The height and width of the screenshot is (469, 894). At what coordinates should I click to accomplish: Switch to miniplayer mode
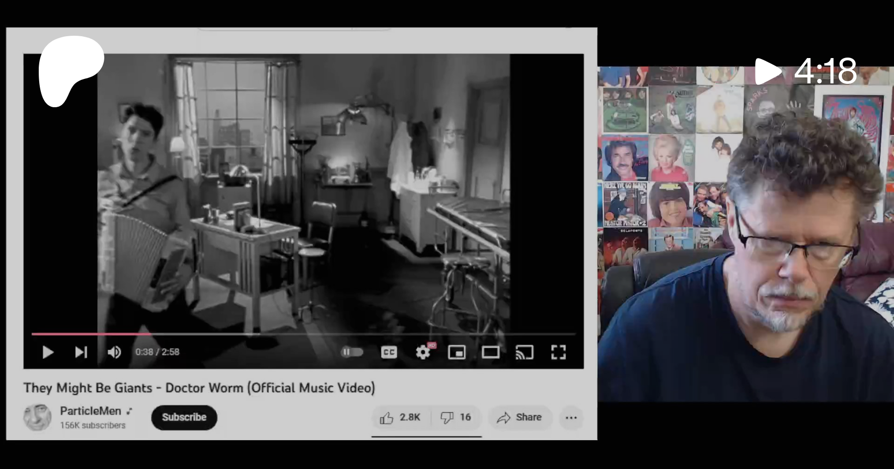457,352
